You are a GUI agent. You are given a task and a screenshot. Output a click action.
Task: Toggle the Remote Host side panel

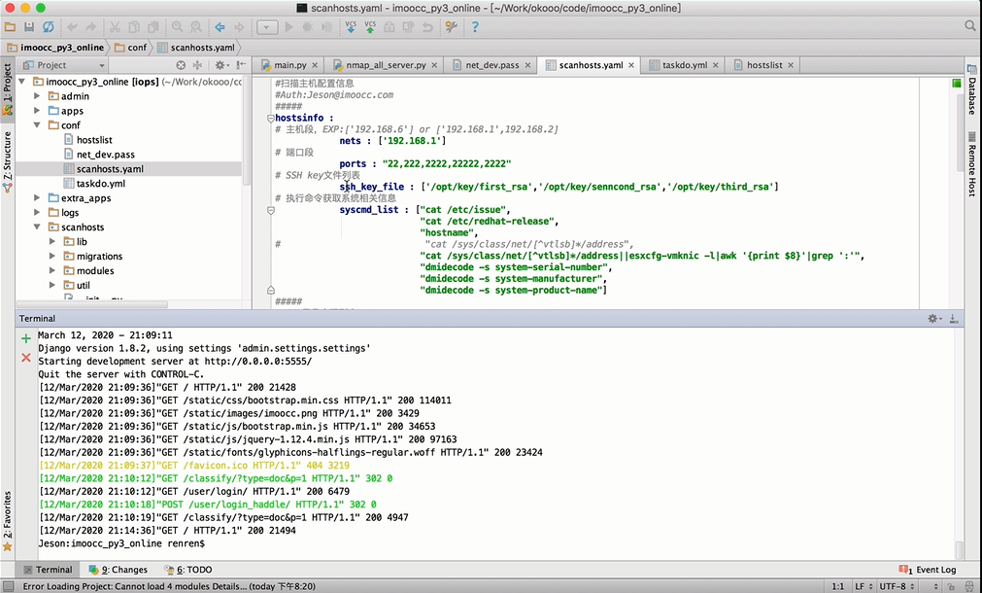[972, 164]
